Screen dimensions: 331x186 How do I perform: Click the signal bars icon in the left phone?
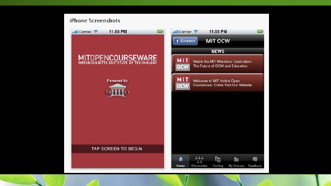pyautogui.click(x=75, y=32)
